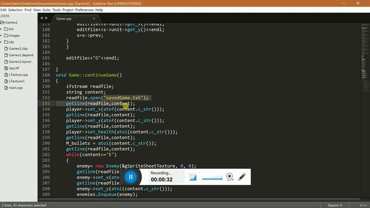Expand the images folder arrow

click(x=1, y=36)
